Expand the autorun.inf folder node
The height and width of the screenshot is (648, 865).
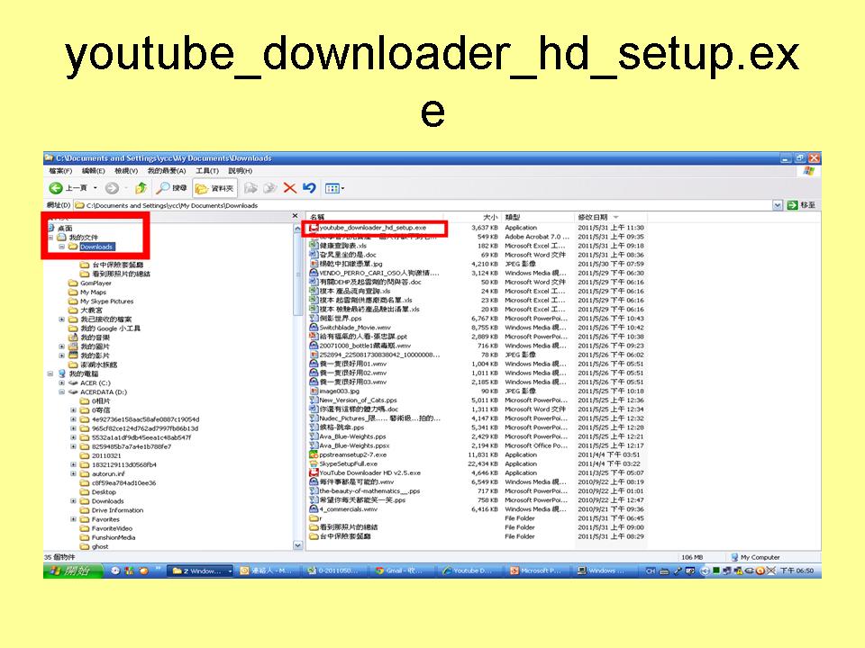[x=73, y=474]
